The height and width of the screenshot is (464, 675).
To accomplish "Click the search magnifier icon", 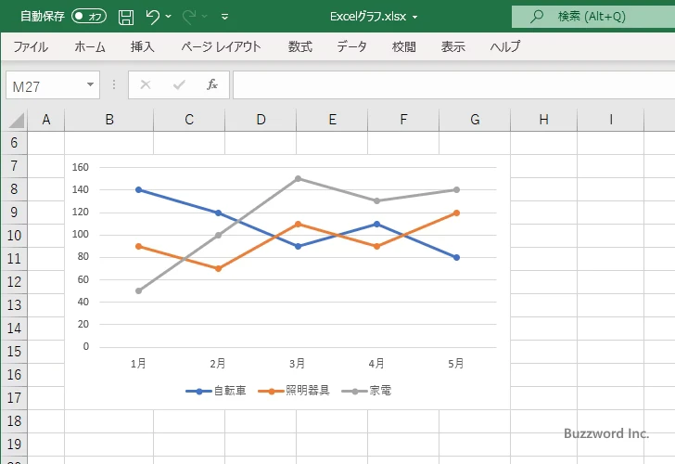I will [536, 17].
